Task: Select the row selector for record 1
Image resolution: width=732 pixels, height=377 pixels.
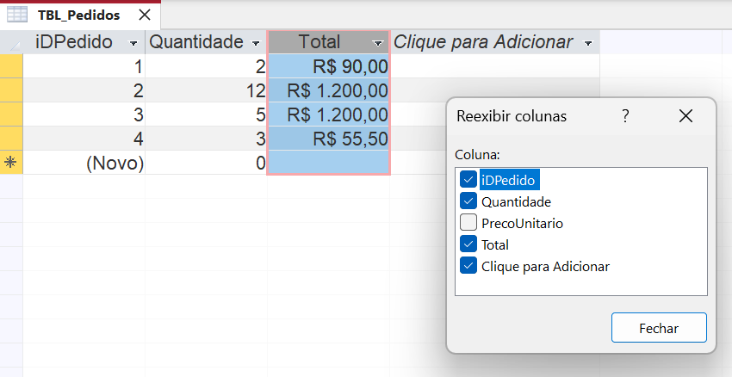Action: pos(11,66)
